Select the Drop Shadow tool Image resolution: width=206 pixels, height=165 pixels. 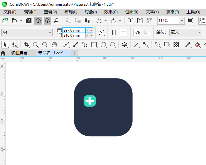[167, 45]
